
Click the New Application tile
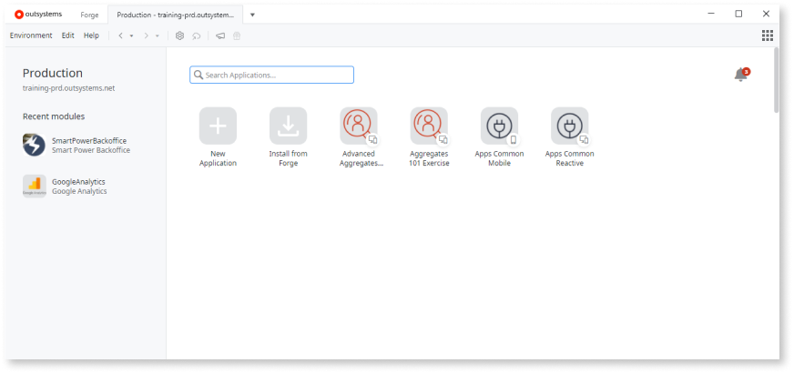tap(218, 126)
